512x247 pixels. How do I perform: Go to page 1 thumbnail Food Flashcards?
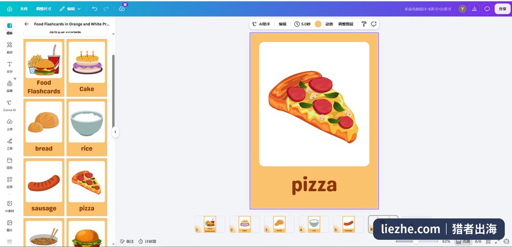209,224
